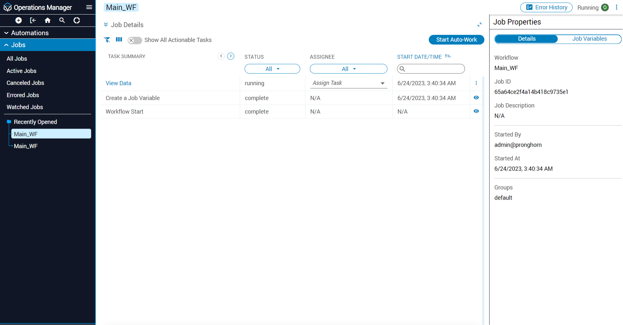
Task: View Create a Job Variable task details eye
Action: (476, 98)
